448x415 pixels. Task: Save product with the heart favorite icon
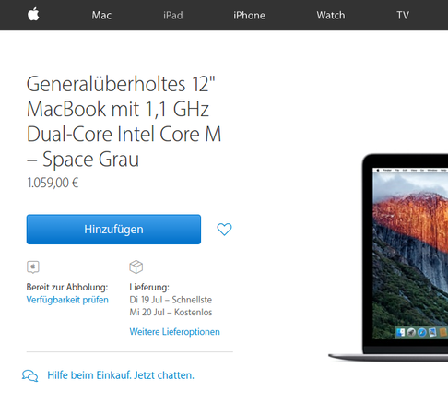pyautogui.click(x=224, y=230)
